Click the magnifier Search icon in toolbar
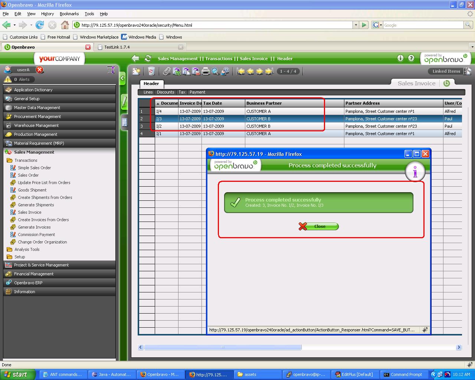 [x=215, y=71]
